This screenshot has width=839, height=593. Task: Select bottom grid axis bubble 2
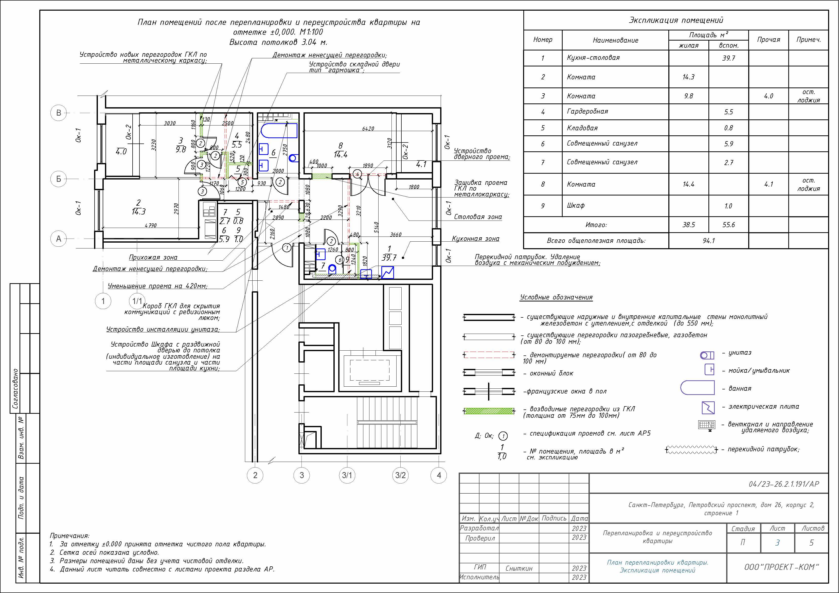click(x=255, y=475)
